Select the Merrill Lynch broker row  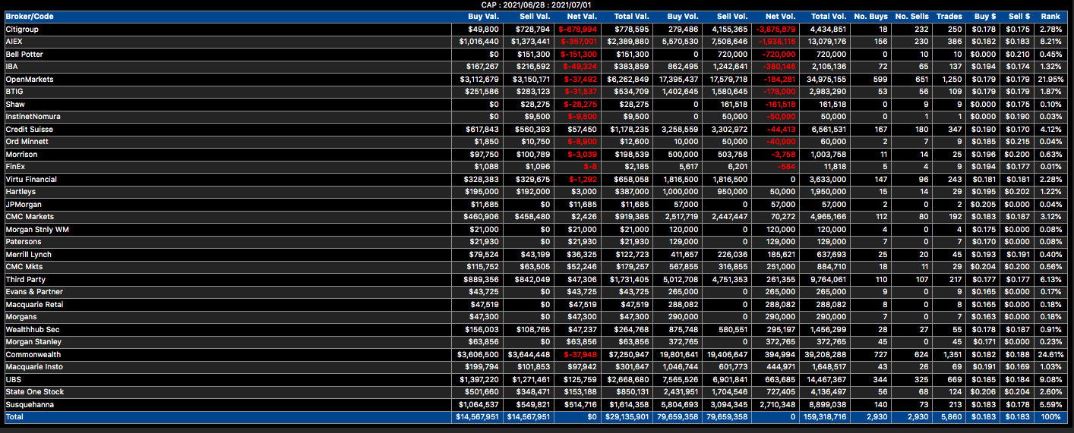(537, 254)
